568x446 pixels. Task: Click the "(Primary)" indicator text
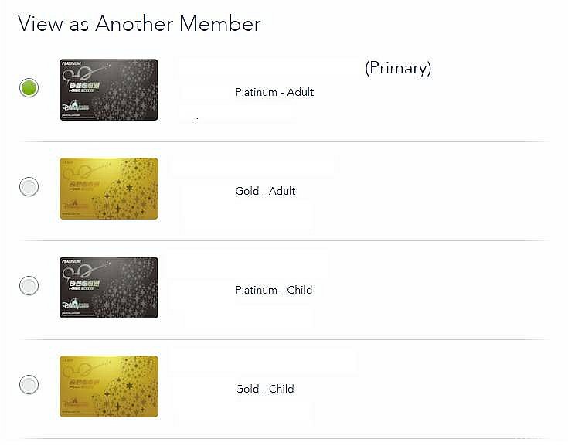click(398, 68)
